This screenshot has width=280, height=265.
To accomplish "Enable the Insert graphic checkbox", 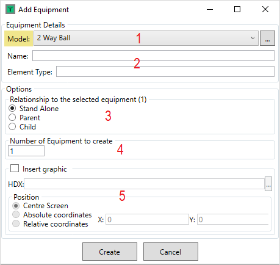I will point(15,169).
